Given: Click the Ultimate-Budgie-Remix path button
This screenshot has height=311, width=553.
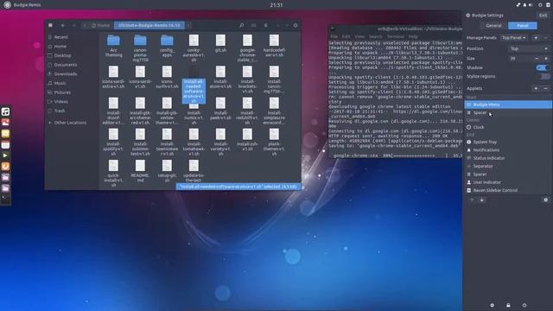Looking at the screenshot, I should (149, 25).
